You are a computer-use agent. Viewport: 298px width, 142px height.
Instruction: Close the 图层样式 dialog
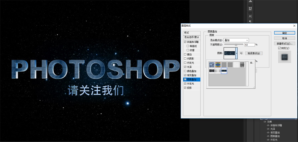coord(294,26)
